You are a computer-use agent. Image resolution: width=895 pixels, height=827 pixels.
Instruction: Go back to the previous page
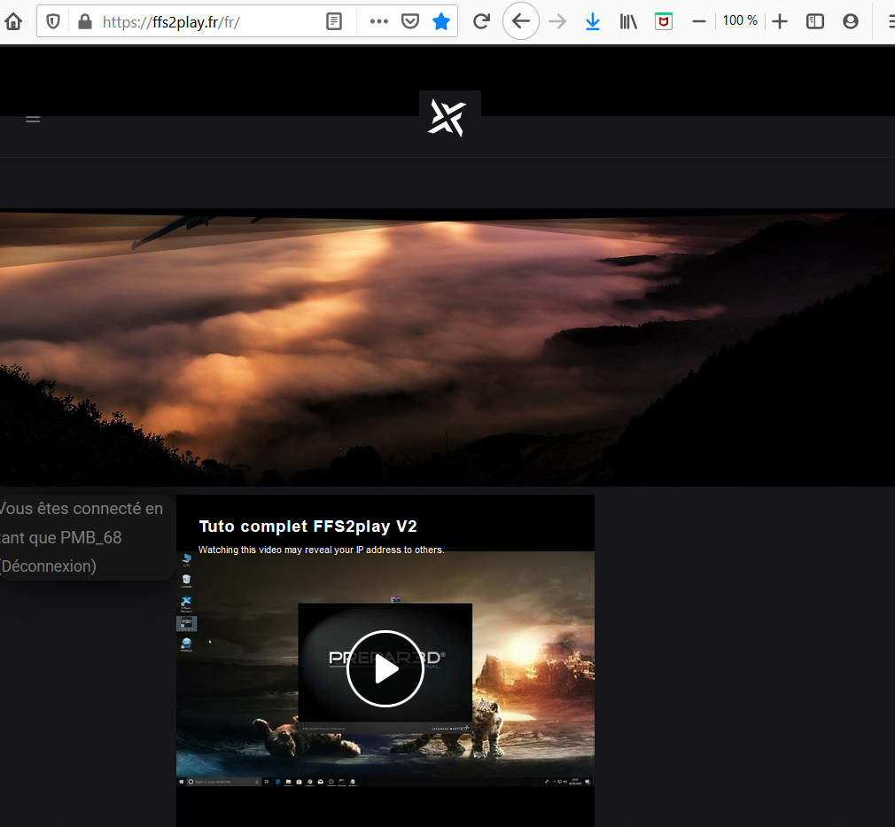coord(521,21)
